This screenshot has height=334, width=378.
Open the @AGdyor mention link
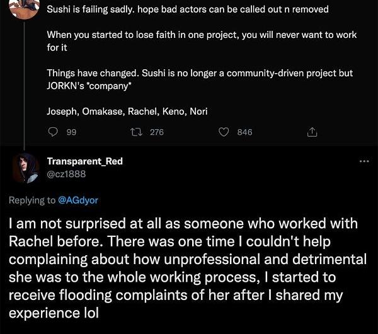click(x=78, y=200)
